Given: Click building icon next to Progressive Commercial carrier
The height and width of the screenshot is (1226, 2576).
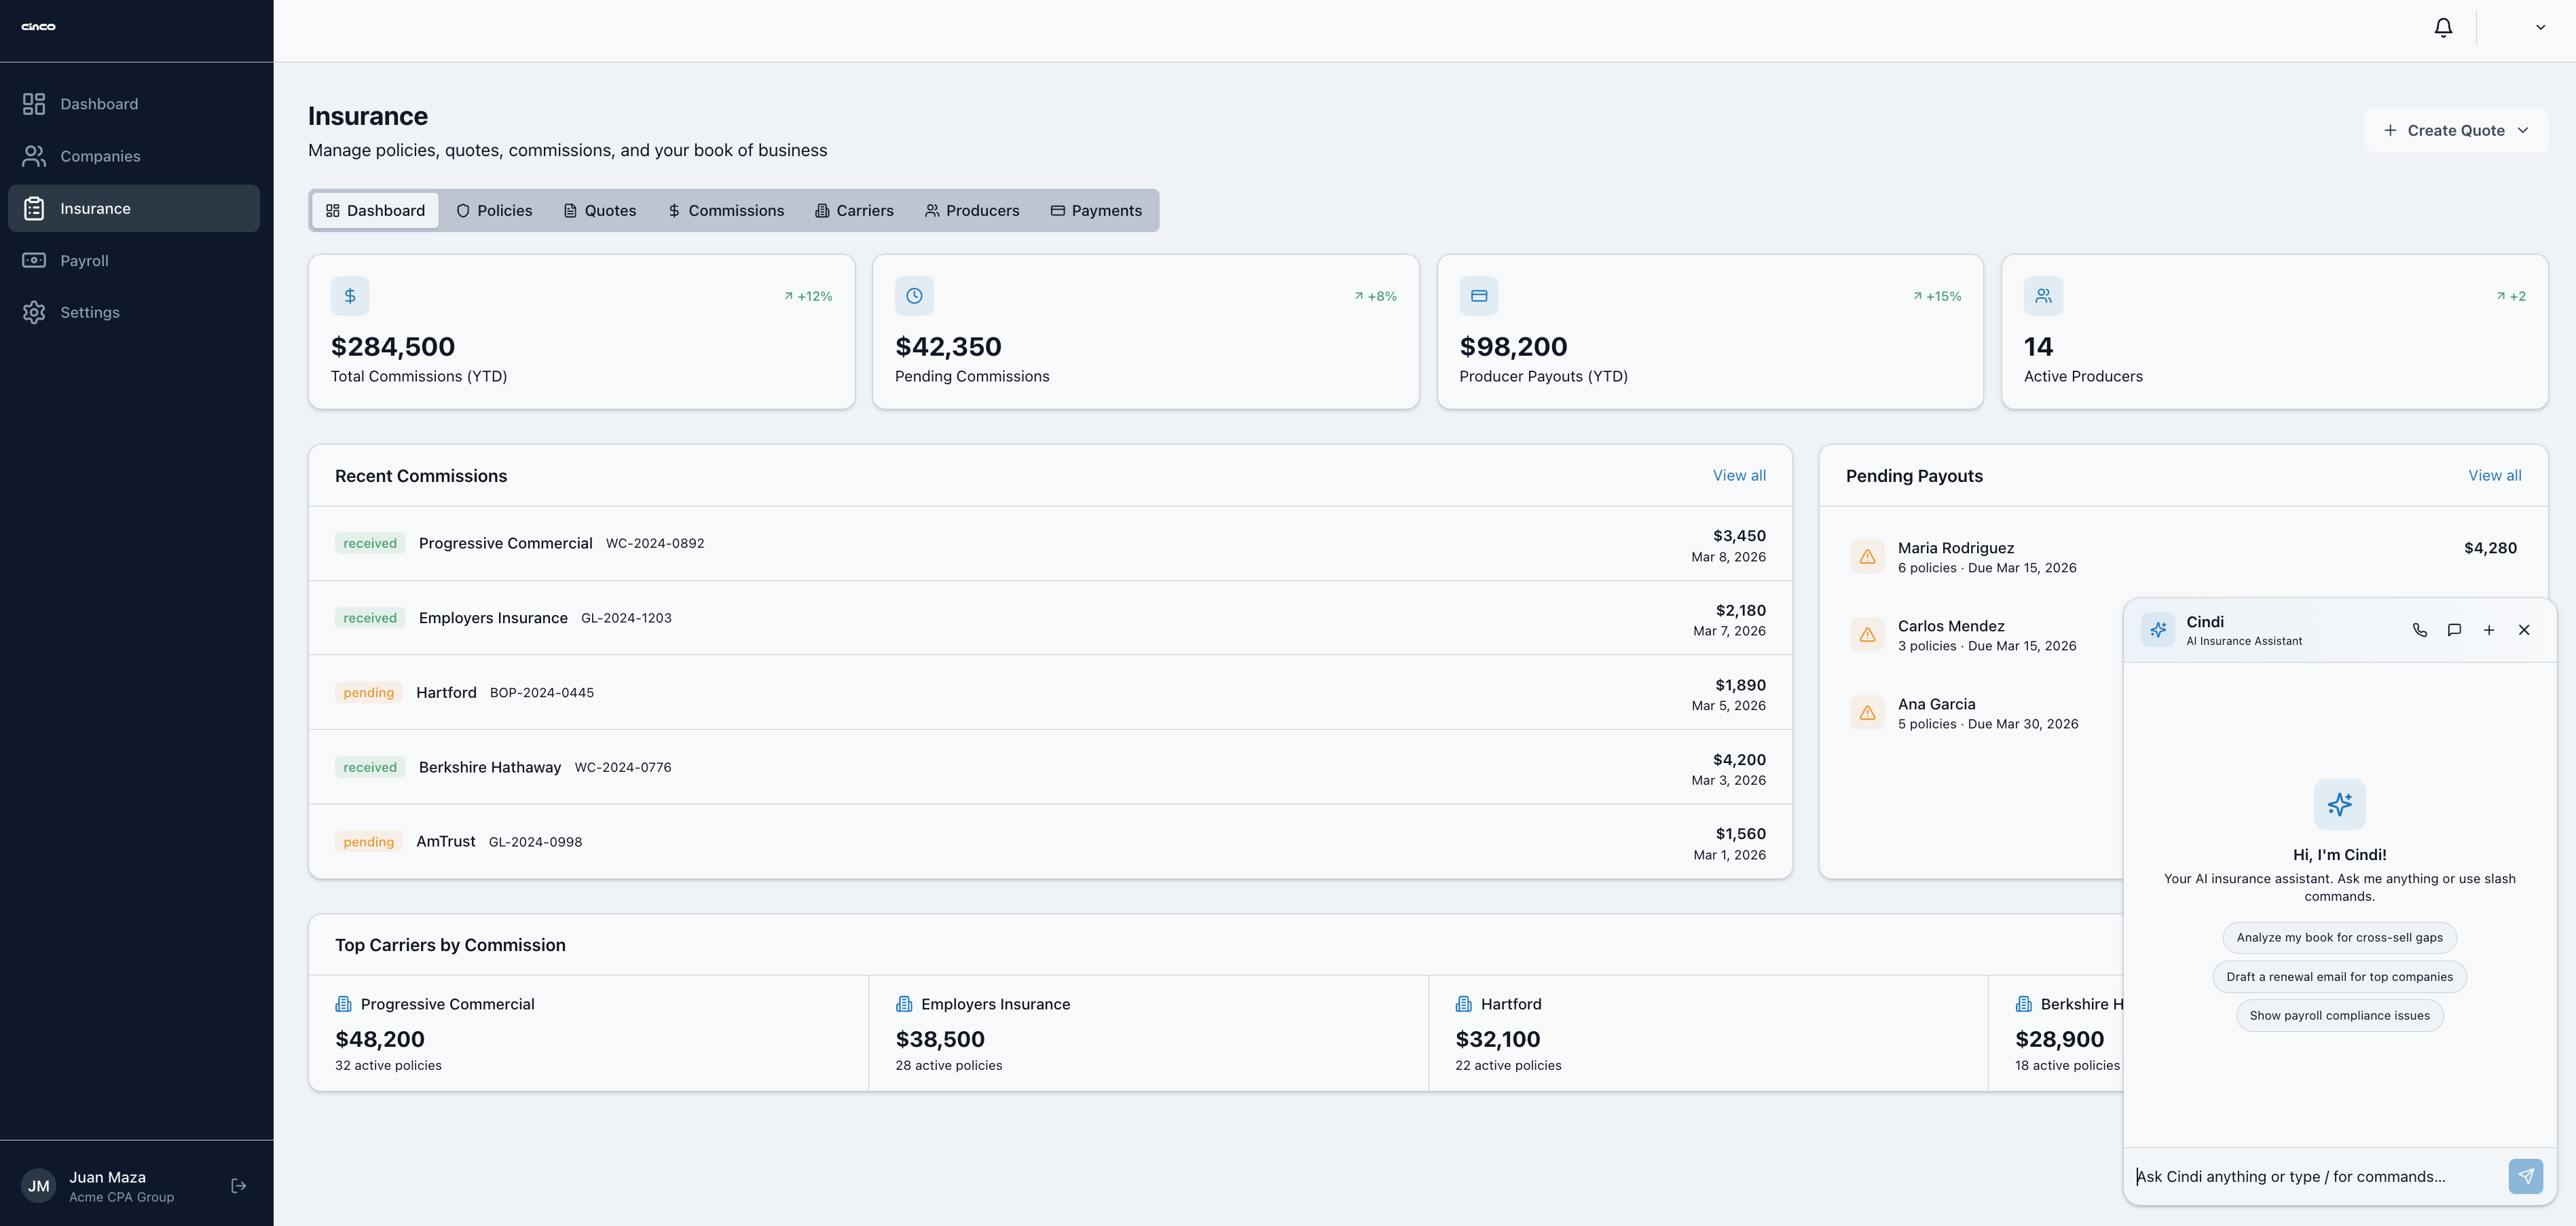Looking at the screenshot, I should tap(343, 1004).
